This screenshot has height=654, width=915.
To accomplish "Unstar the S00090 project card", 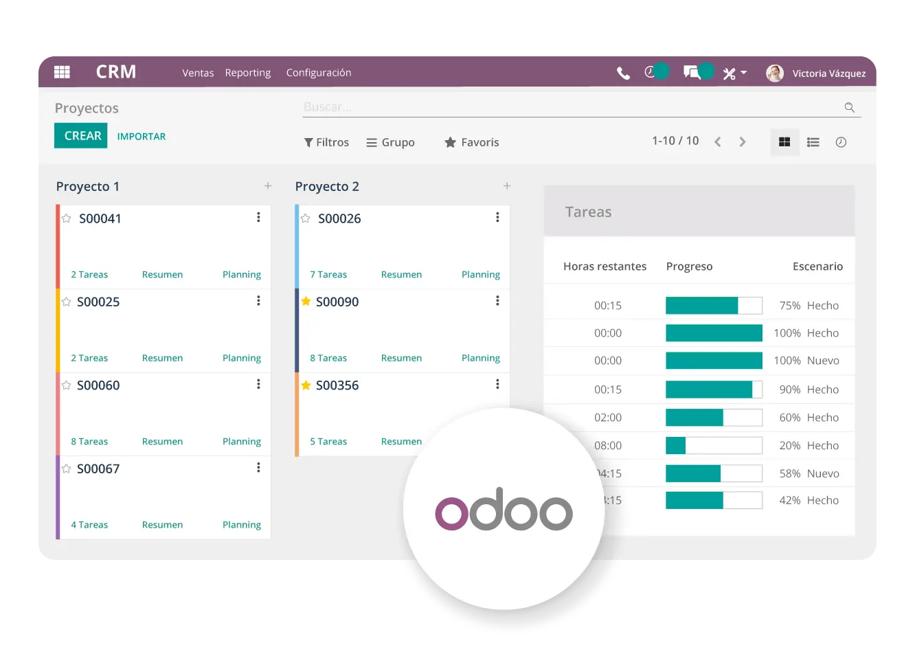I will point(306,302).
